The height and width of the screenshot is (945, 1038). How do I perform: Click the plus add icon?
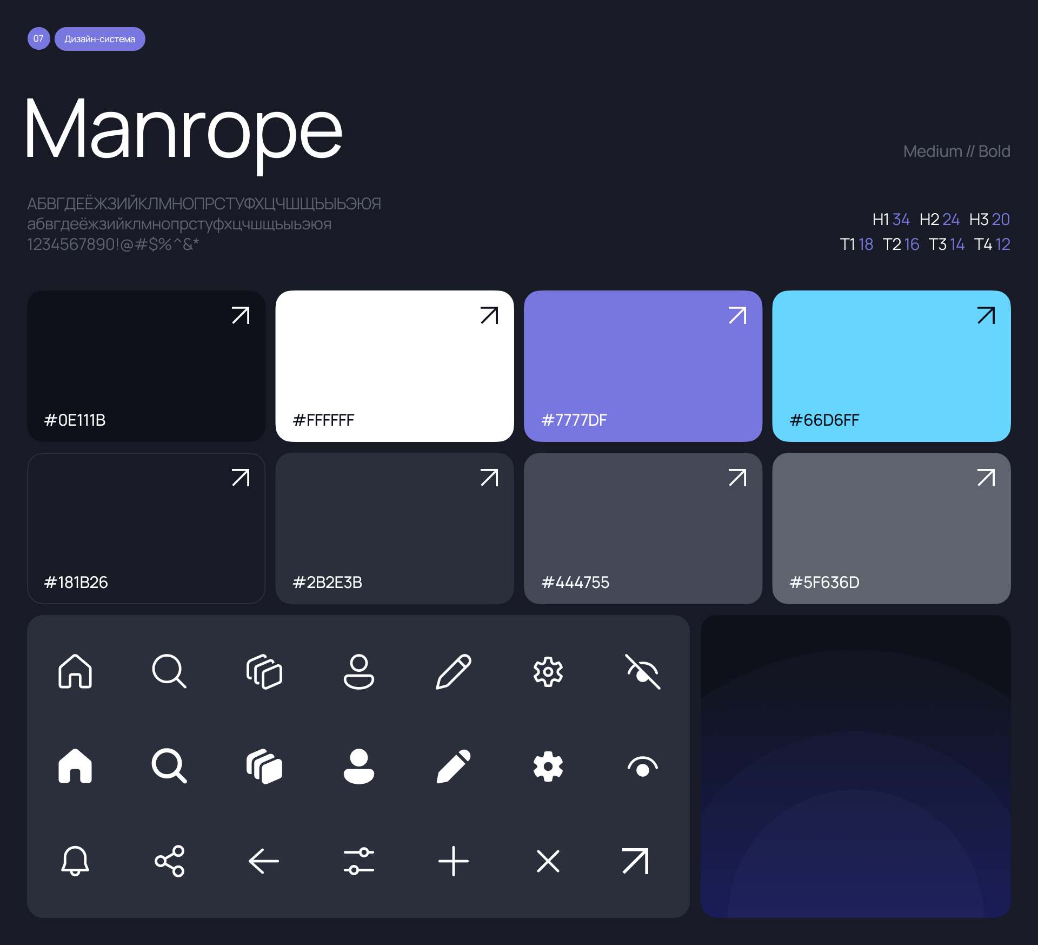tap(454, 861)
